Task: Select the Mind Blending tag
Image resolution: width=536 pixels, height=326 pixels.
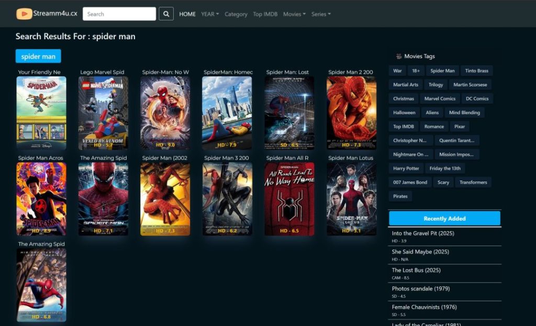Action: [x=465, y=113]
